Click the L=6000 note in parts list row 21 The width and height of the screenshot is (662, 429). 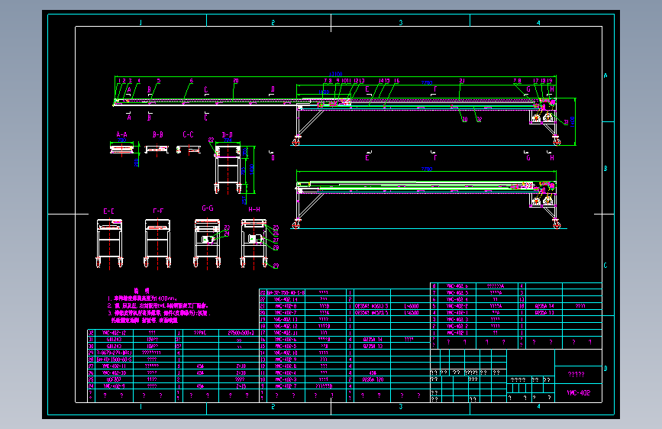point(412,306)
